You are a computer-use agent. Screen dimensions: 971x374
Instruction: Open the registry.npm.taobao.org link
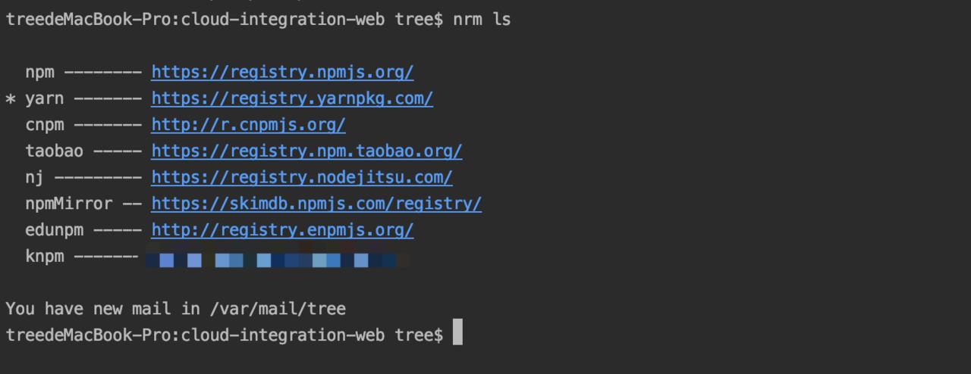coord(306,151)
